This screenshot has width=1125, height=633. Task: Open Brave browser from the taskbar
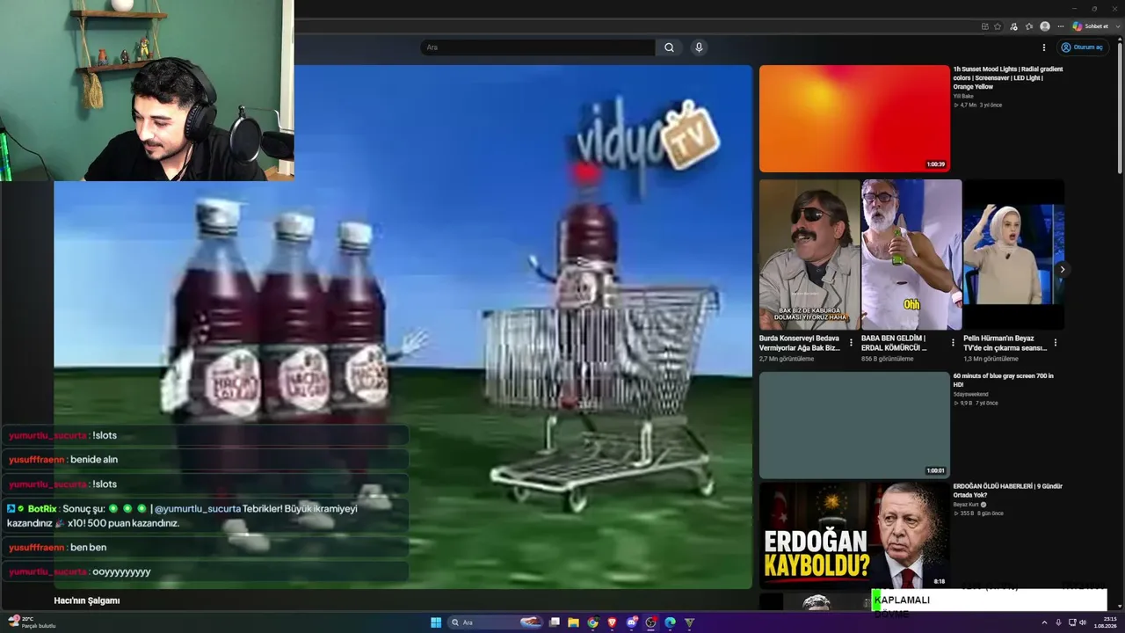click(613, 622)
